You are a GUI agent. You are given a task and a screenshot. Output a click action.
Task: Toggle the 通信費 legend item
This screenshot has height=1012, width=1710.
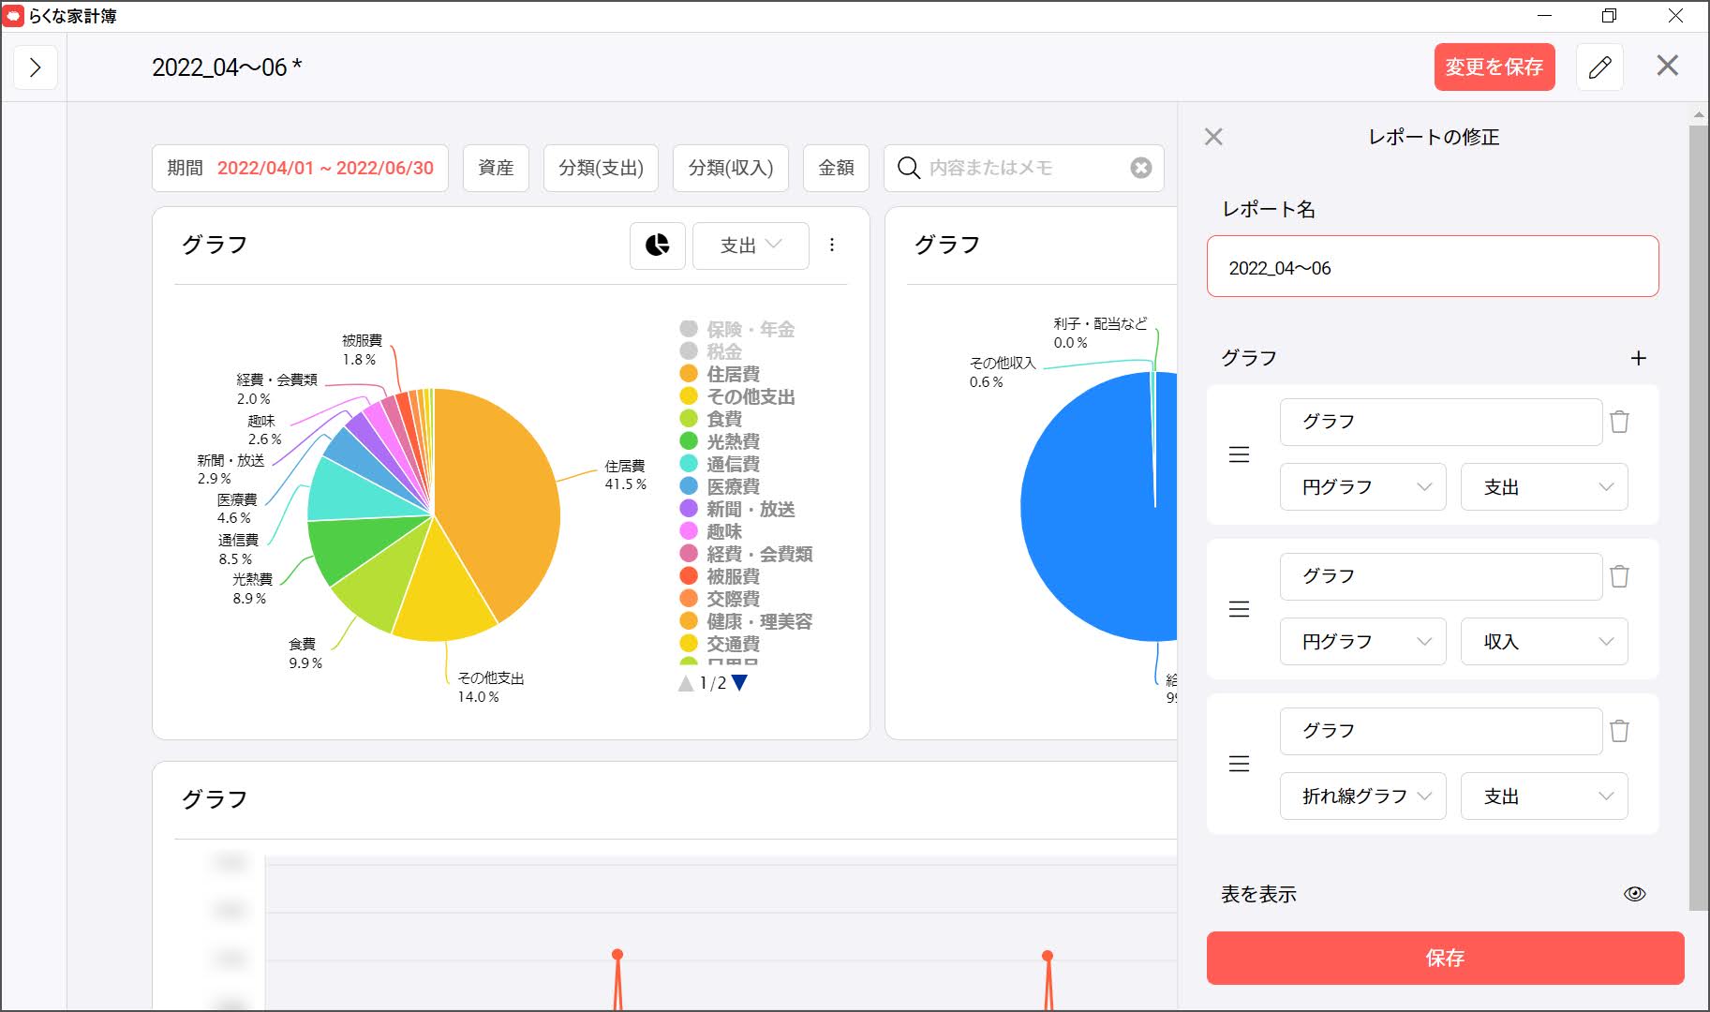(x=720, y=464)
